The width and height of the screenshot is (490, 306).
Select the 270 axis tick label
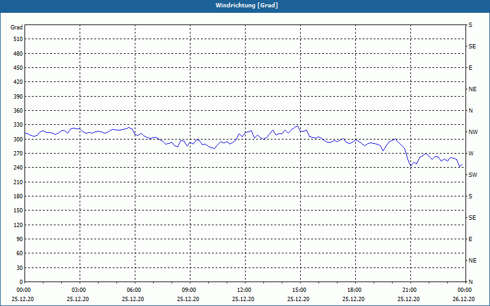coord(18,154)
